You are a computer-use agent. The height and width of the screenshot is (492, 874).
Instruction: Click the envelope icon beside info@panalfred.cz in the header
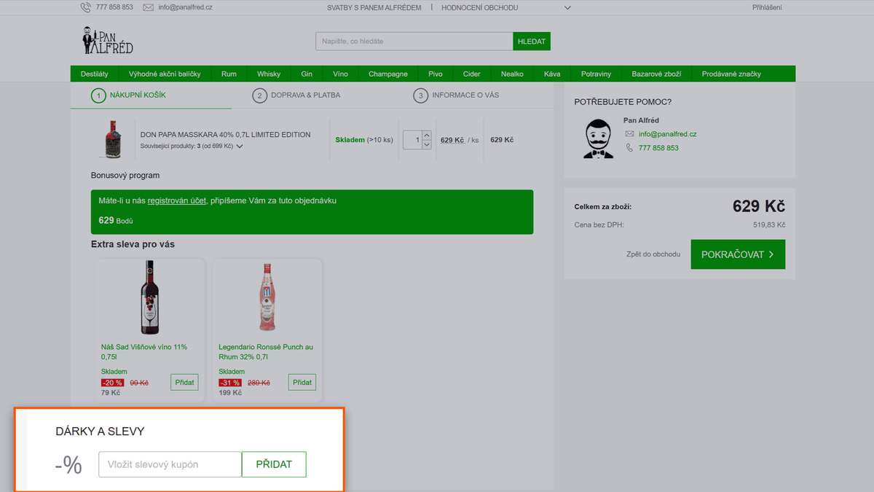149,7
